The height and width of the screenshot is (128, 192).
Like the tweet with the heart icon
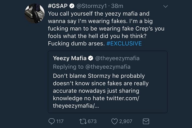[x=114, y=121]
